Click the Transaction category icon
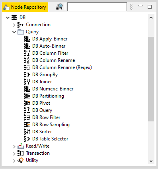Viewport: 158px width, 169px height. 21,153
